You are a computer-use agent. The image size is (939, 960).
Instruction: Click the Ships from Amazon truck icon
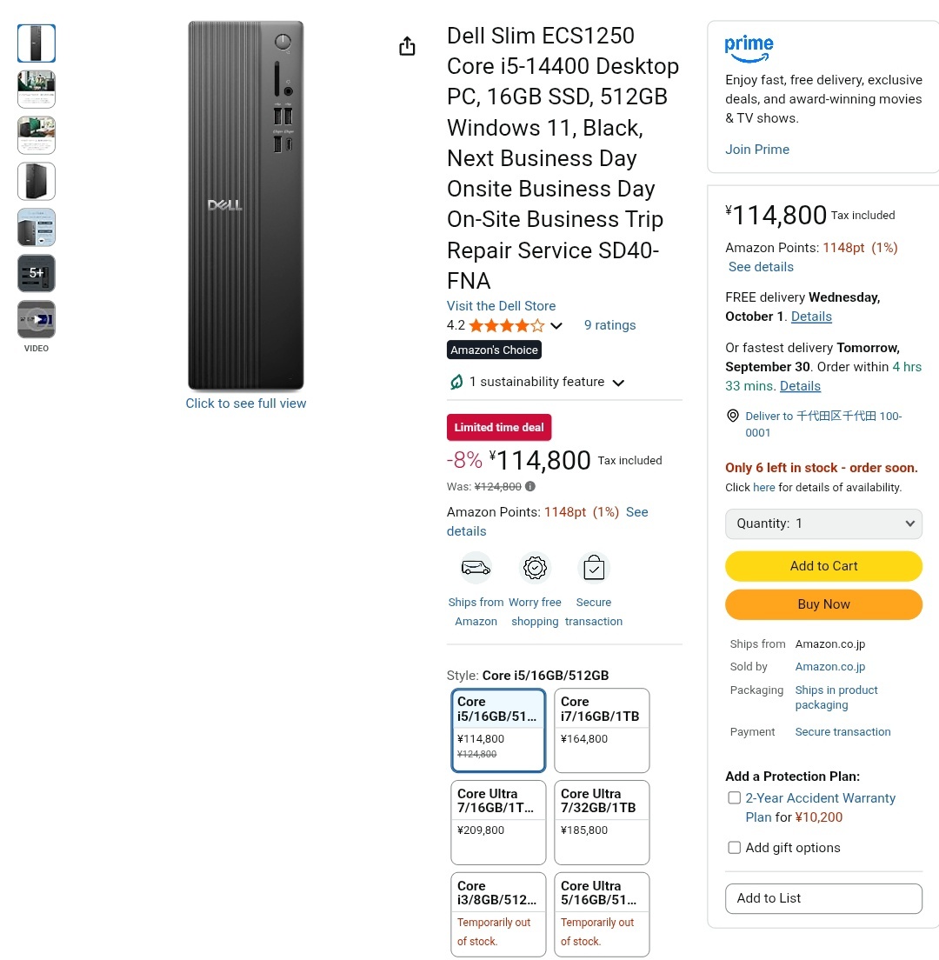[x=476, y=568]
